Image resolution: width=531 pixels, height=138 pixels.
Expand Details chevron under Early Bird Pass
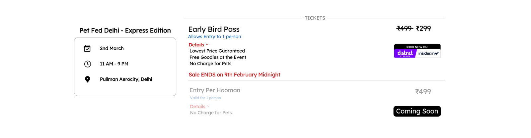(x=207, y=45)
